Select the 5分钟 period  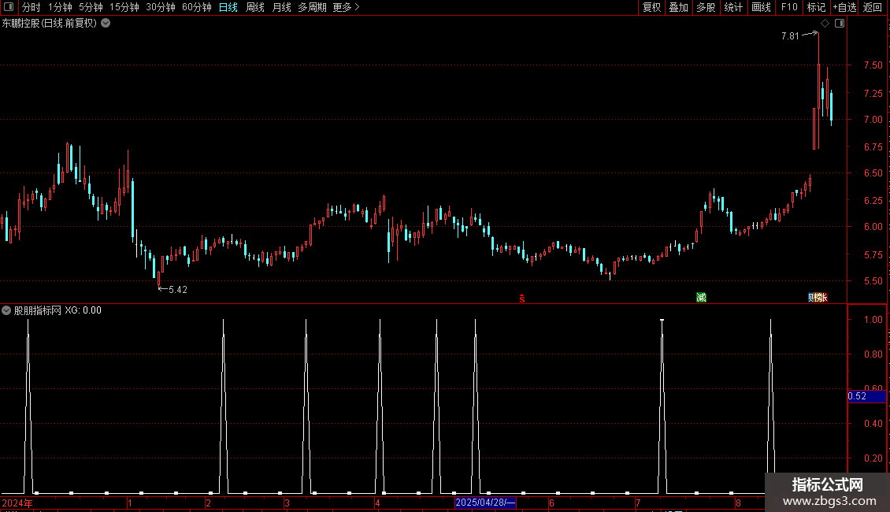91,7
